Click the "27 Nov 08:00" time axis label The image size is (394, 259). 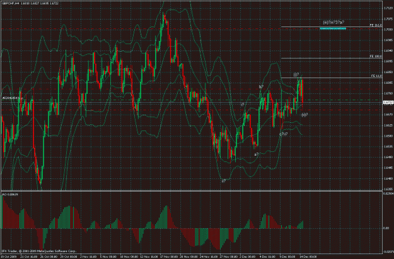click(229, 257)
